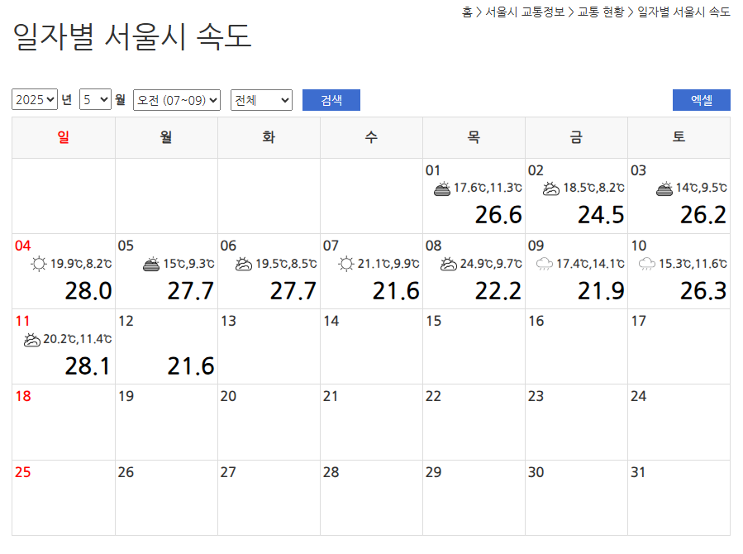Viewport: 743px width, 554px height.
Task: Click temperature text 17.4℃,14.1℃
Action: point(590,264)
